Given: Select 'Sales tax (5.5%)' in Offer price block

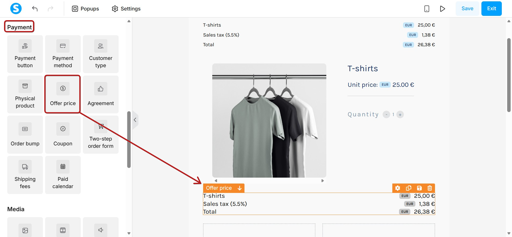Looking at the screenshot, I should tap(225, 204).
